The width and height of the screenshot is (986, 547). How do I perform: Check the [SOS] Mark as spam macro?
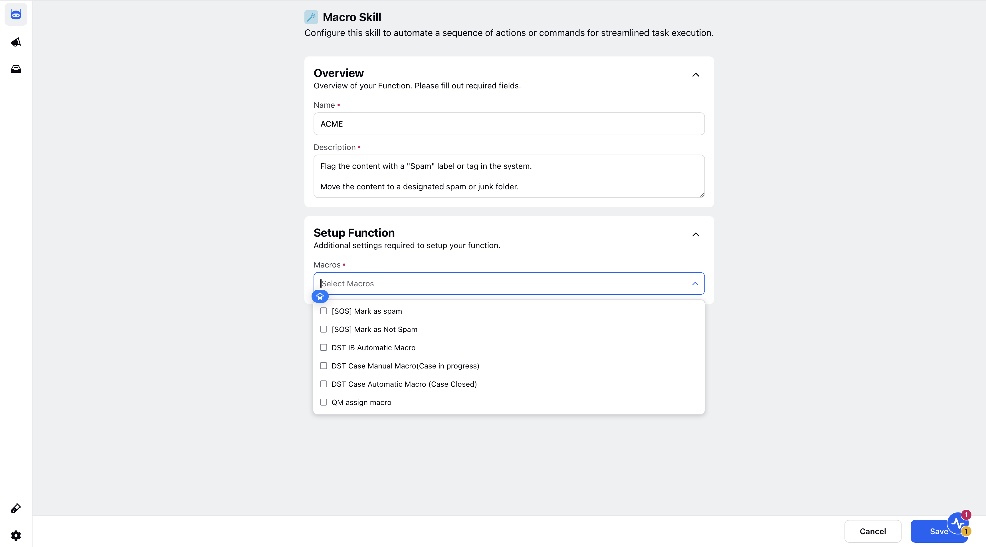(x=324, y=311)
